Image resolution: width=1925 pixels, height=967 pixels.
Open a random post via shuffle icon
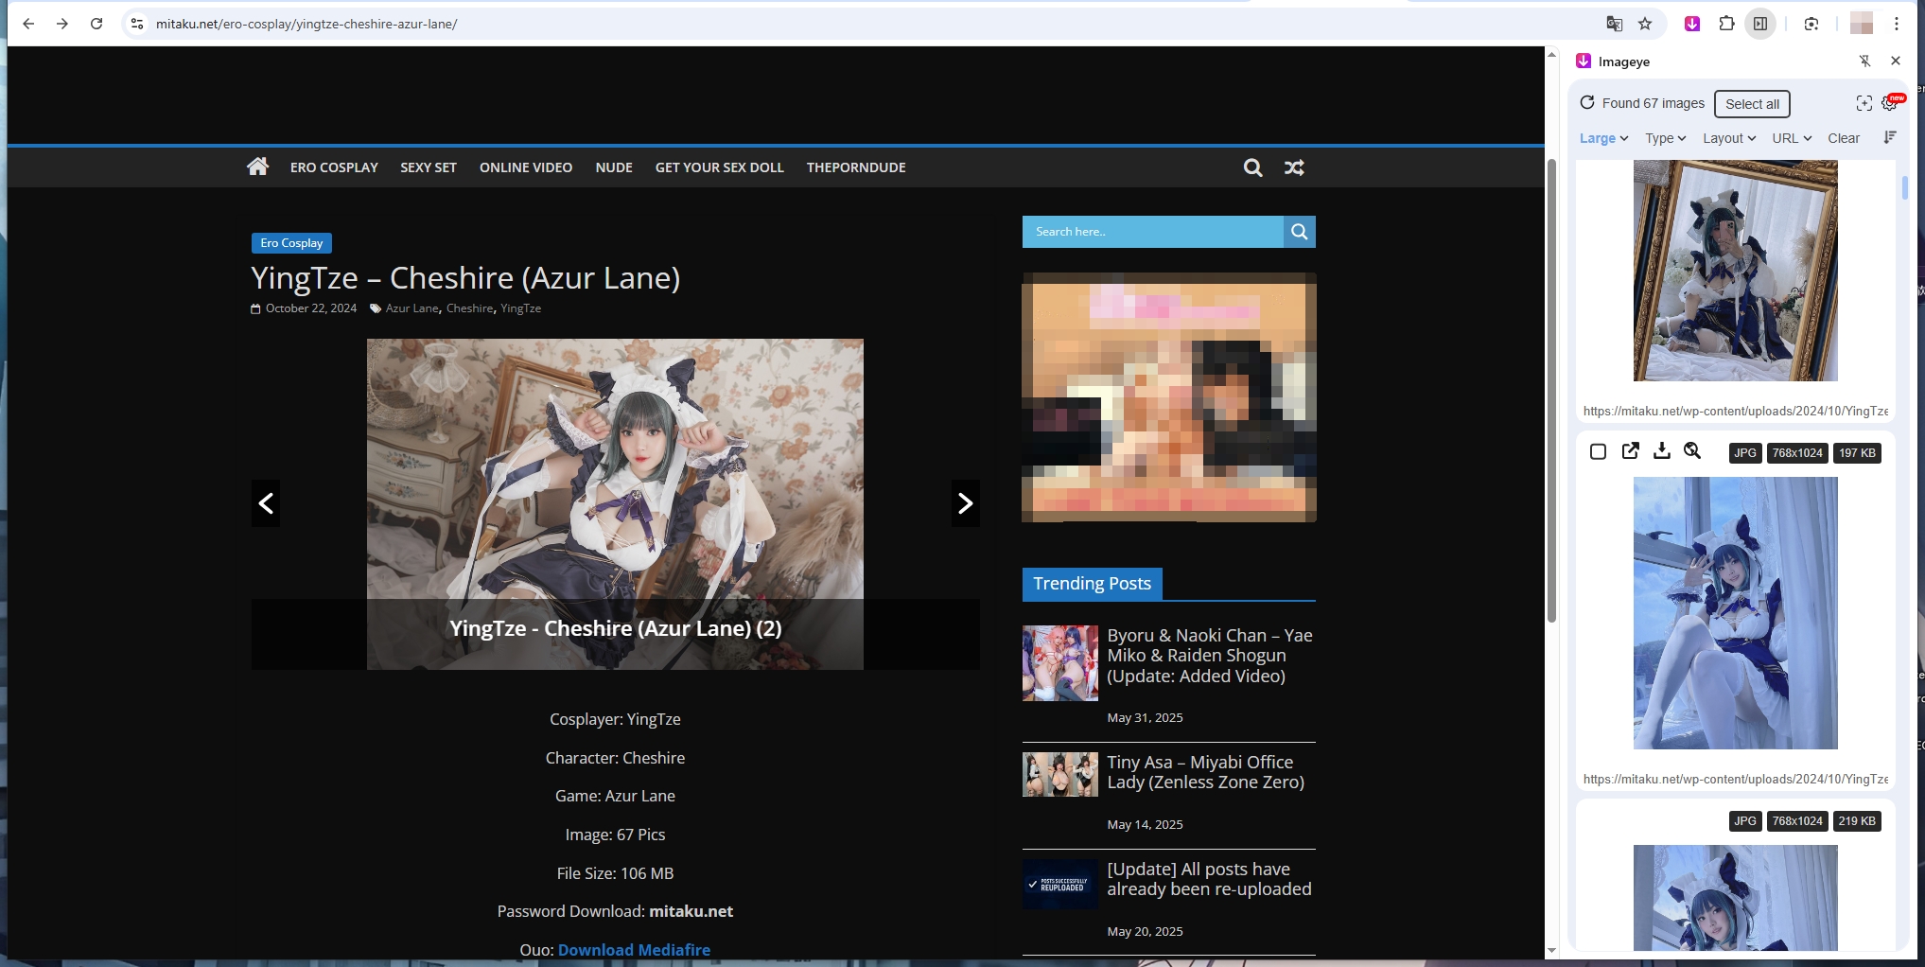[1294, 167]
